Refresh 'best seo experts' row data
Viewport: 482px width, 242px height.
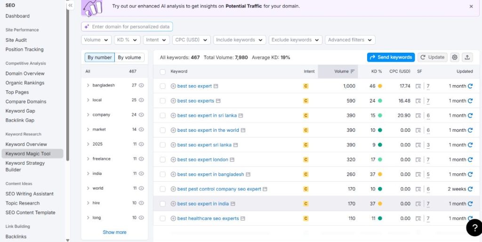[x=470, y=101]
